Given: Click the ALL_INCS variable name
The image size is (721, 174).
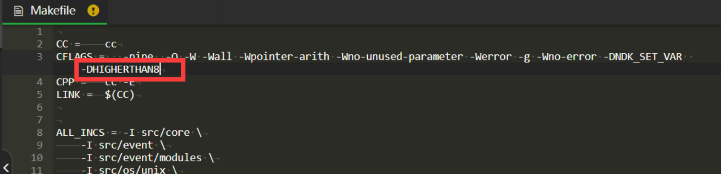Looking at the screenshot, I should click(80, 132).
